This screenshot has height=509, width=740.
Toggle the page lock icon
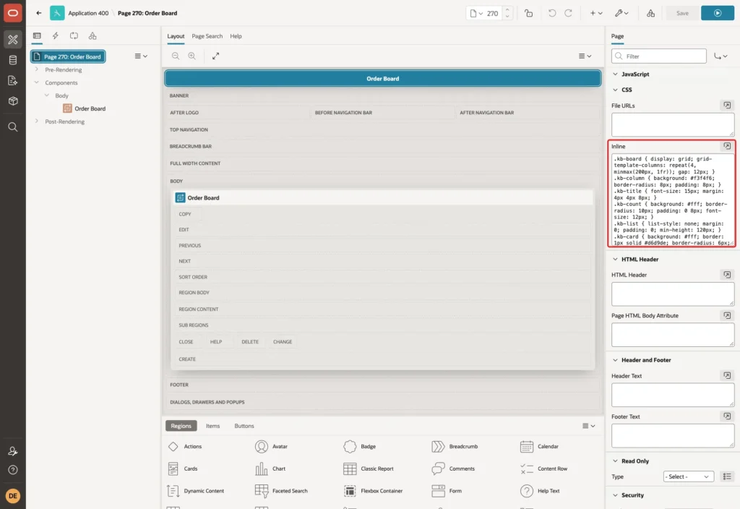tap(528, 13)
